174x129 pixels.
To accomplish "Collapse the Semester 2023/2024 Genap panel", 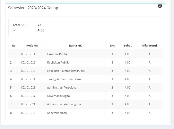I will pyautogui.click(x=160, y=6).
